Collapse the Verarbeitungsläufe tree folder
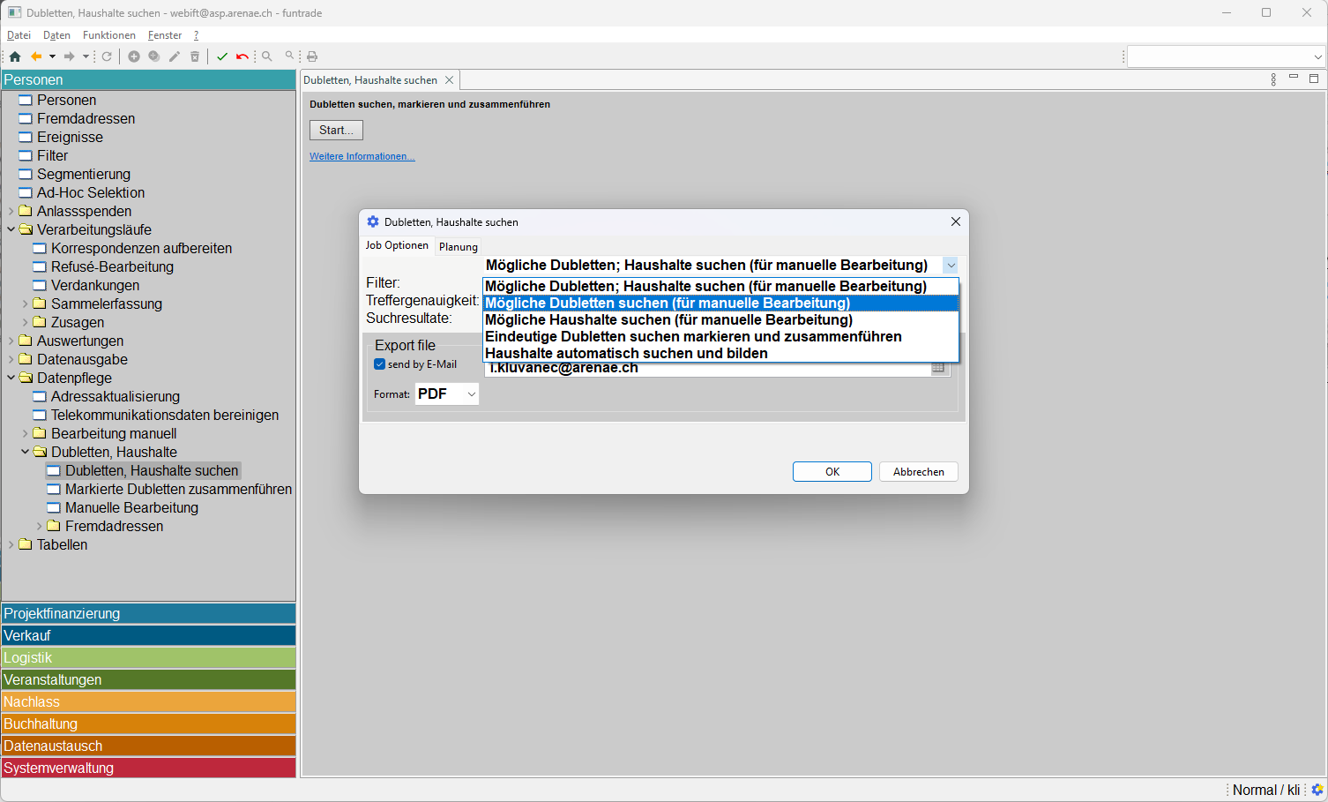This screenshot has height=802, width=1328. (x=11, y=229)
